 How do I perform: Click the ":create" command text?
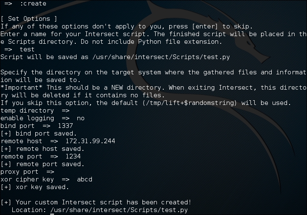tap(33, 3)
